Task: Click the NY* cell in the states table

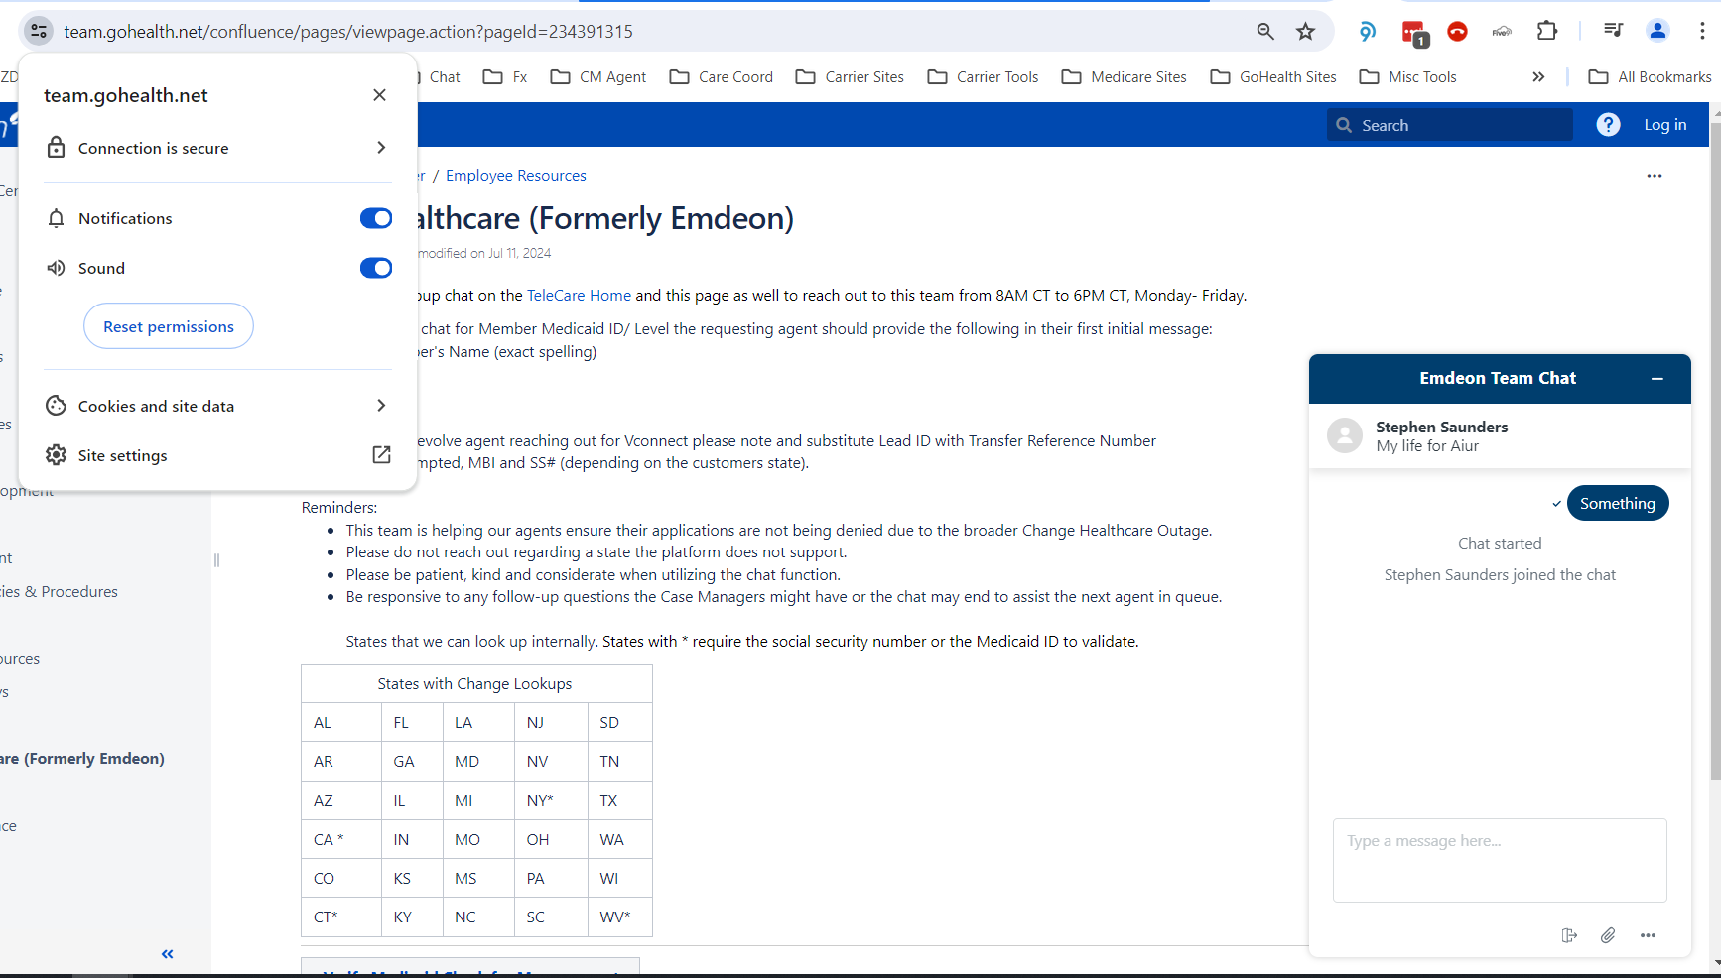Action: 551,800
